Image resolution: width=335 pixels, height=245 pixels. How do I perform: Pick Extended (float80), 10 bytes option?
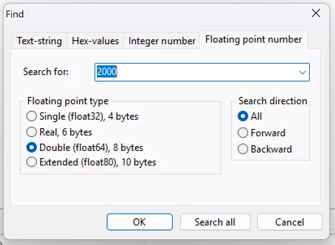pos(32,162)
